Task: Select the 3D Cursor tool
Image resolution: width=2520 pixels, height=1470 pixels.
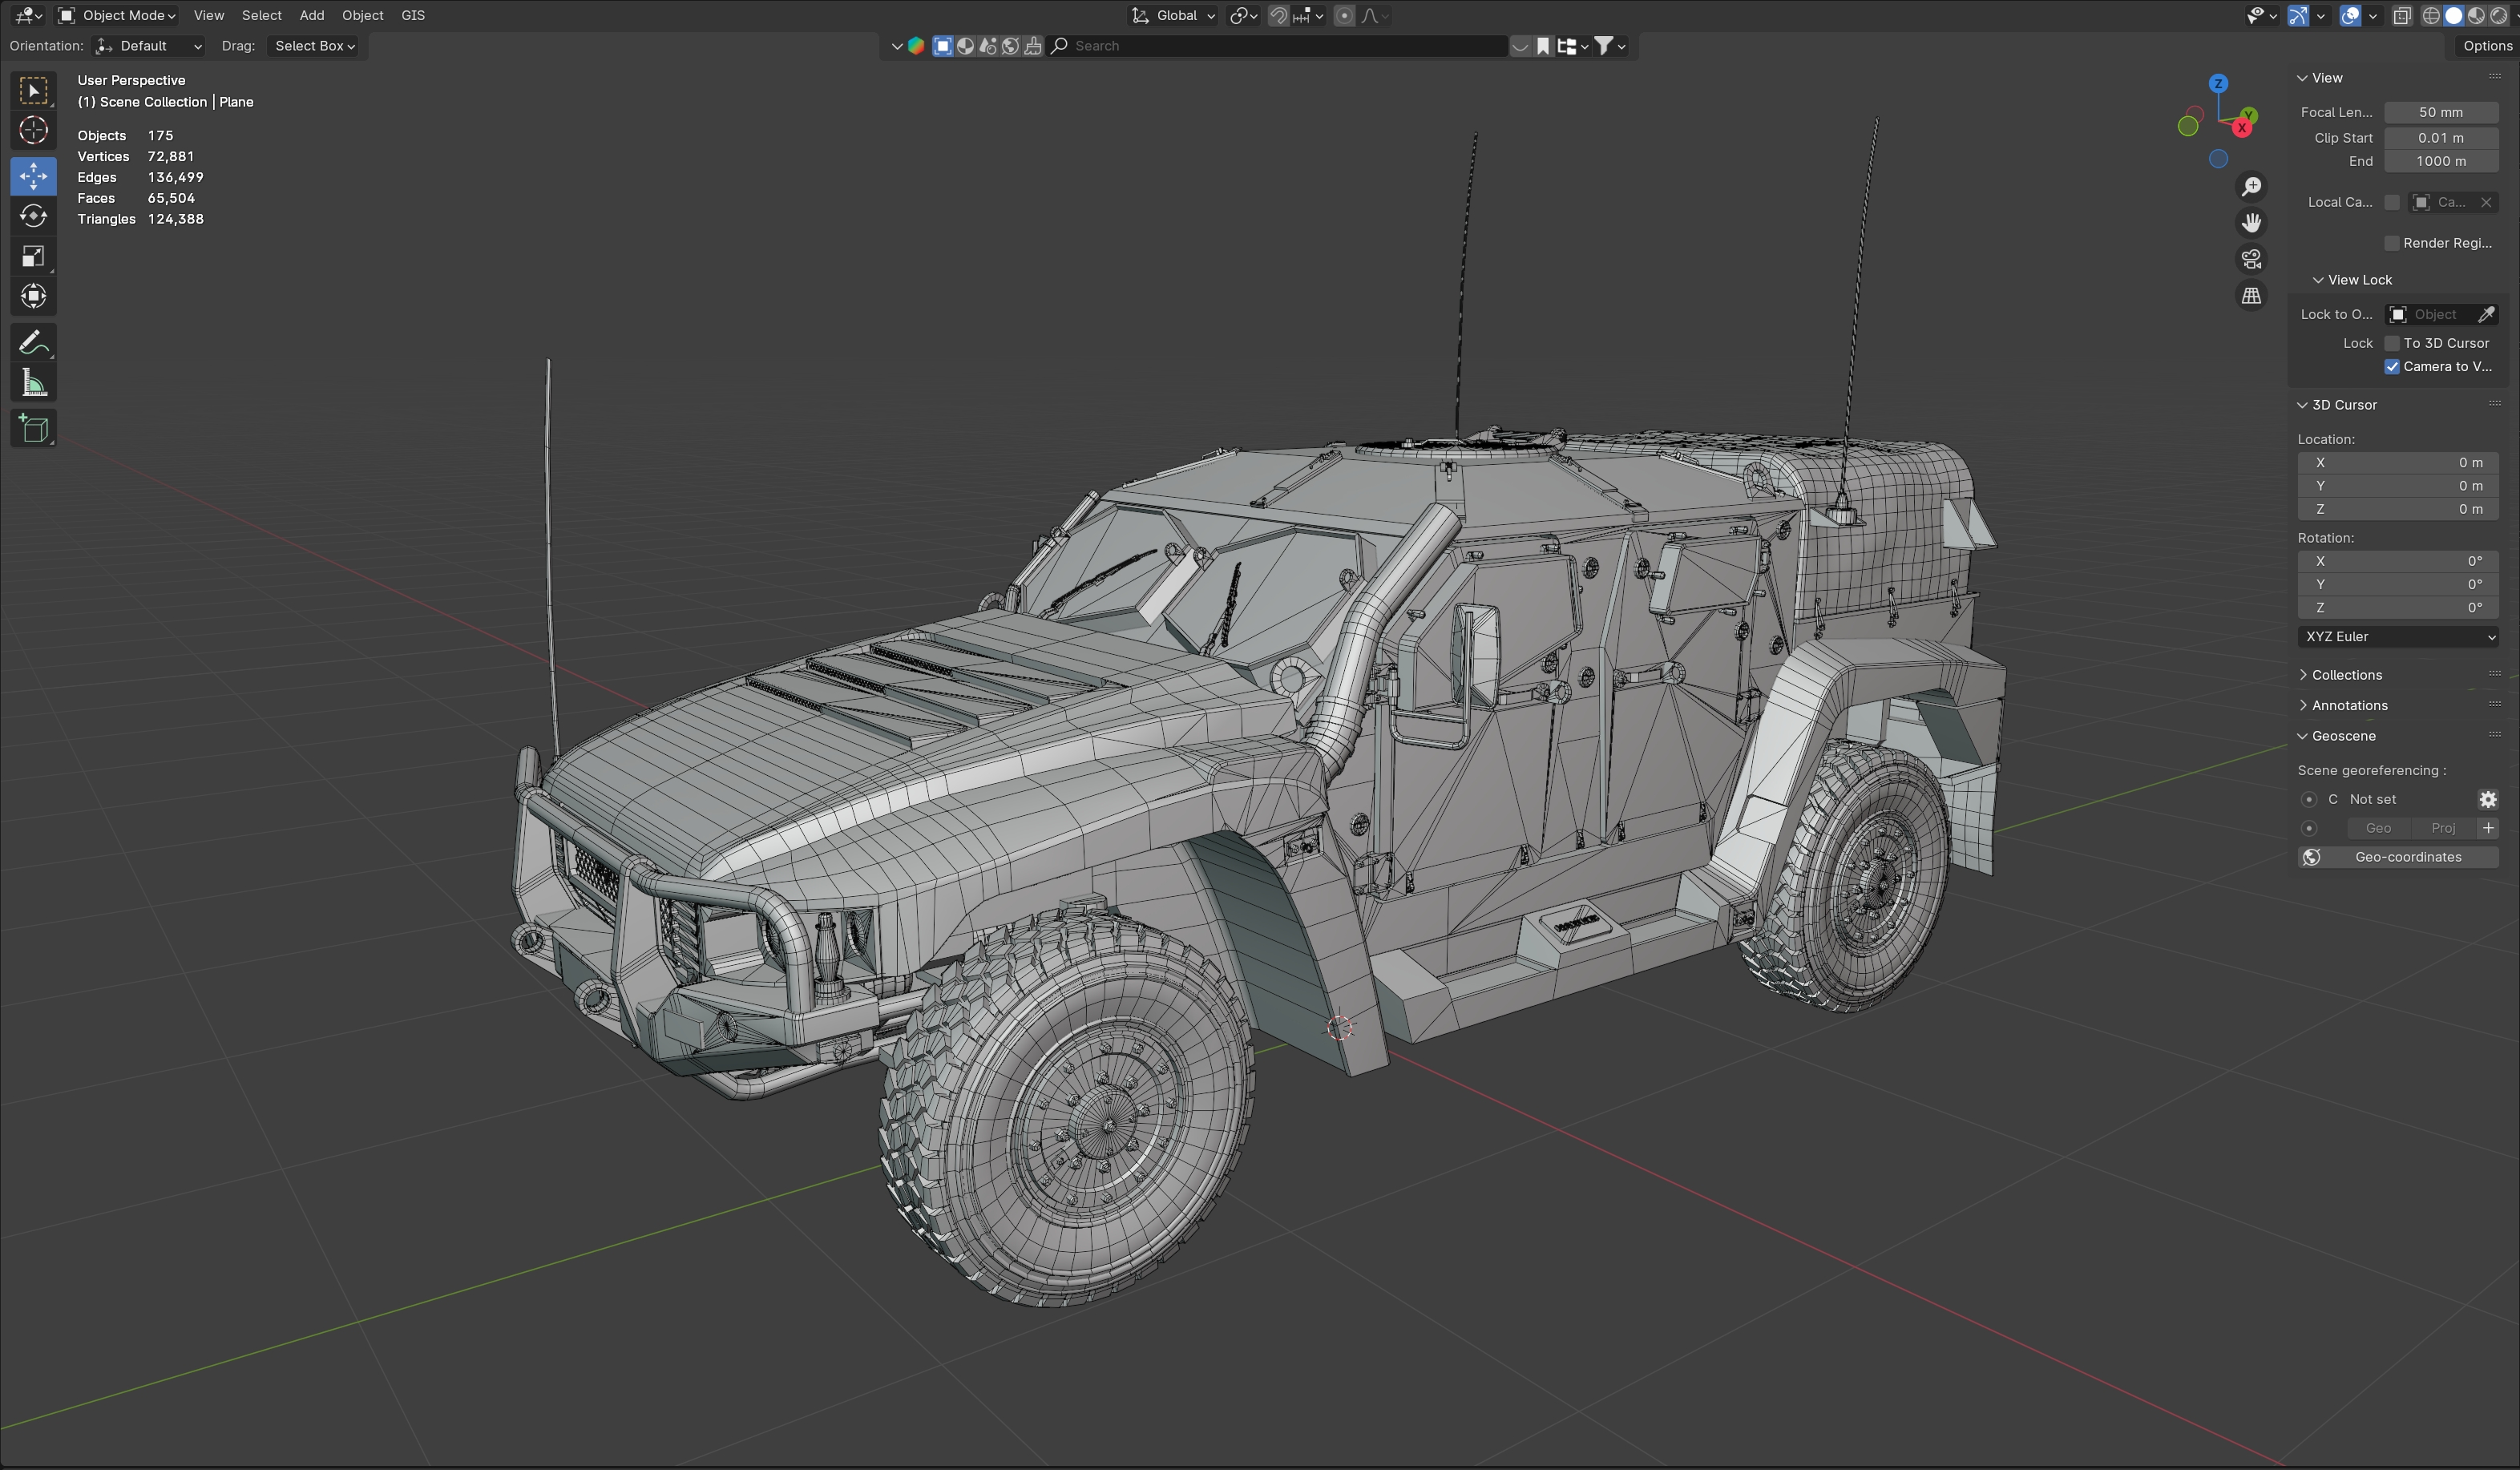Action: 33,130
